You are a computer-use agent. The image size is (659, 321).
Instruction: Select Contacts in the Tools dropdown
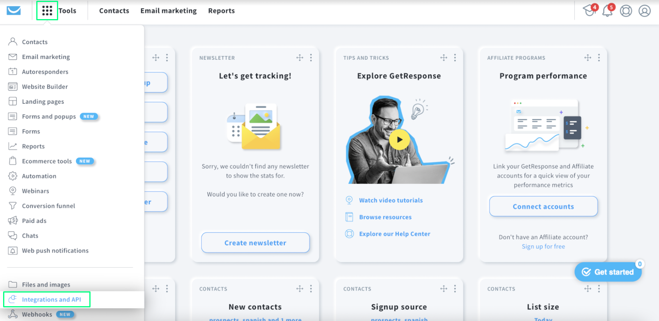(x=35, y=42)
